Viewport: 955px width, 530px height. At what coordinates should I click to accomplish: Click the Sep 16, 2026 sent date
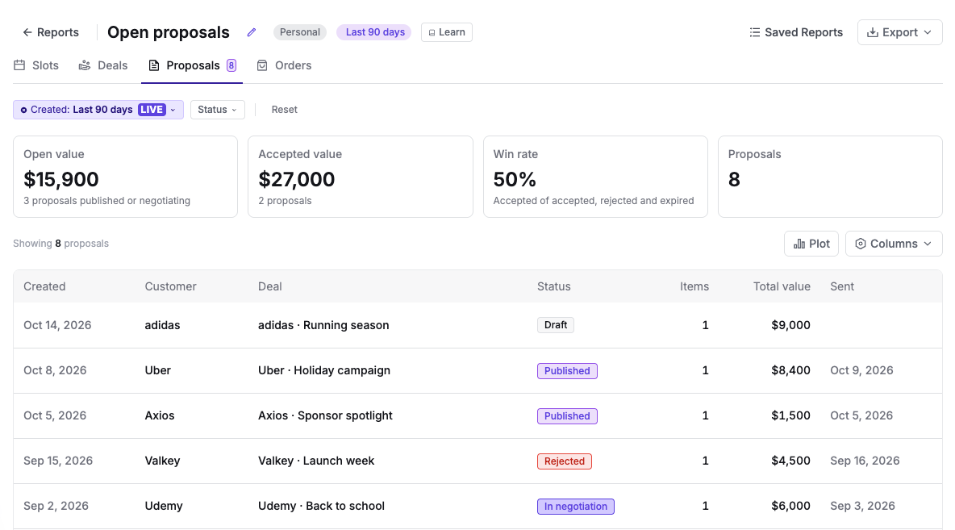click(x=865, y=461)
